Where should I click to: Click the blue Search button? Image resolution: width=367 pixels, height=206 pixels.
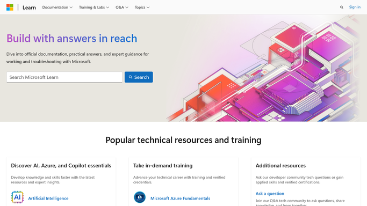(x=139, y=77)
